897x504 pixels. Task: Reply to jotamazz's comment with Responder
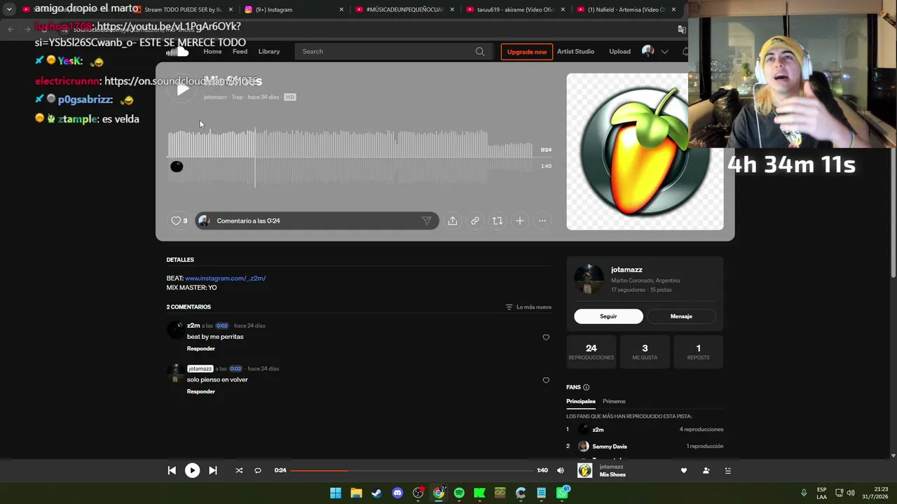(x=201, y=391)
